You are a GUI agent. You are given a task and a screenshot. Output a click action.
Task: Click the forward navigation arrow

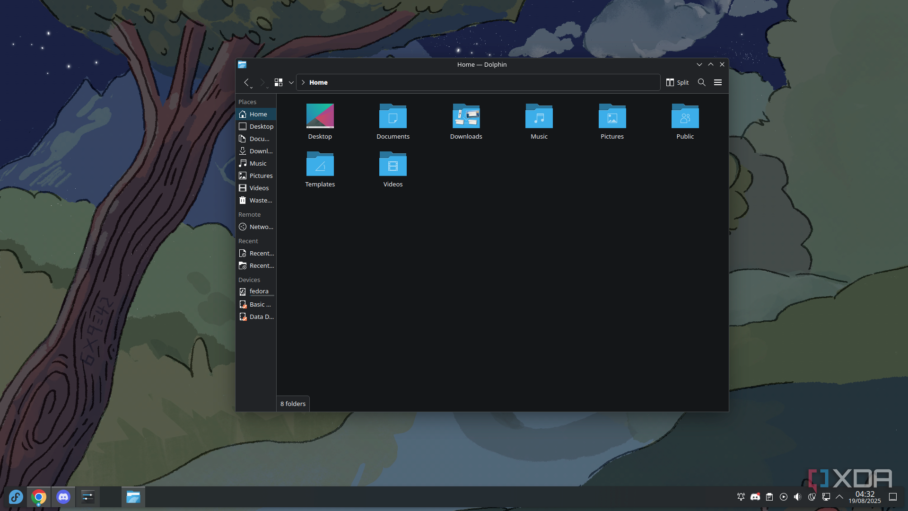coord(262,82)
